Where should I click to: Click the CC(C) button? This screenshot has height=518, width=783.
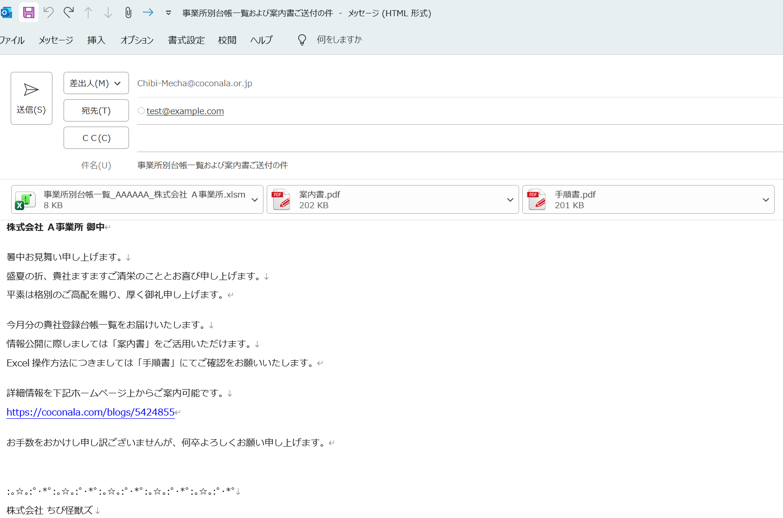click(x=96, y=138)
